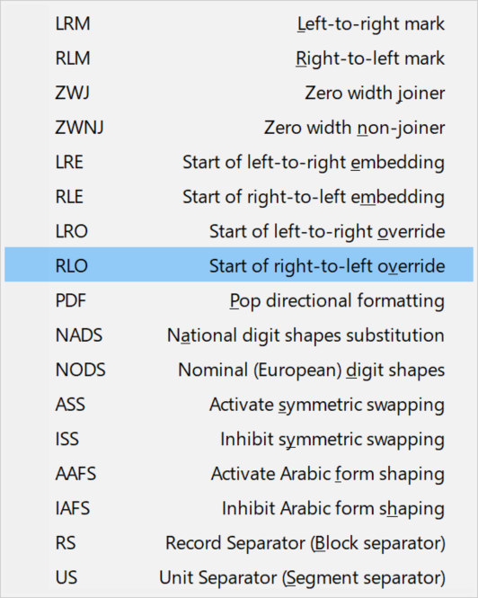Viewport: 478px width, 598px height.
Task: Insert ZWNJ Zero width non-joiner
Action: (x=239, y=128)
